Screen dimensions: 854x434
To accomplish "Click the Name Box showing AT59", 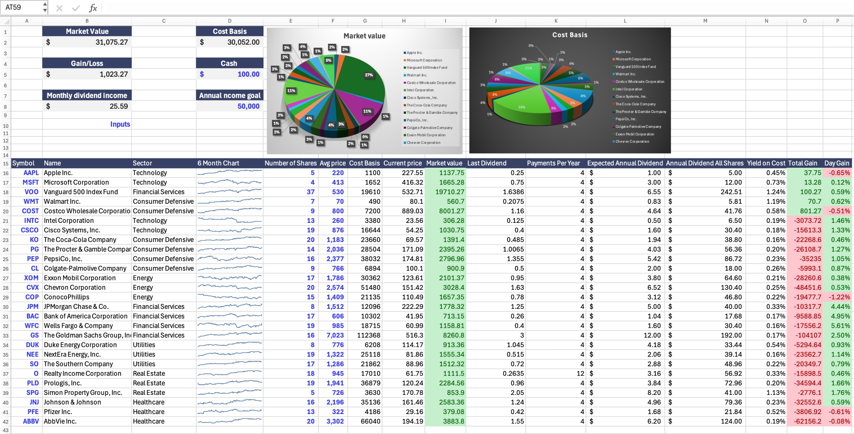I will (x=22, y=7).
